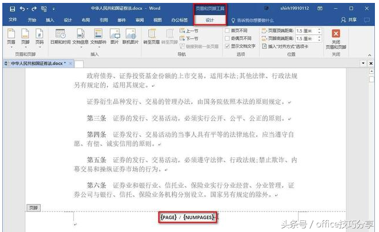Click vertical scrollbar up arrow
Image resolution: width=379 pixels, height=232 pixels.
pos(372,72)
